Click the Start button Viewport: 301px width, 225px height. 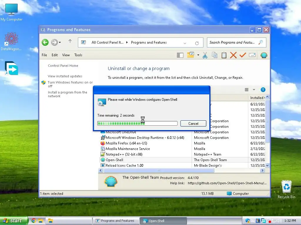(14, 221)
